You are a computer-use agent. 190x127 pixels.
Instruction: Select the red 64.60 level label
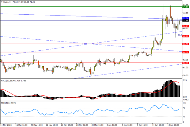(186, 53)
